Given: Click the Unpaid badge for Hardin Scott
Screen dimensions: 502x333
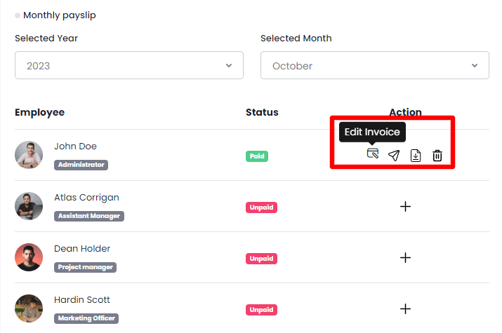Looking at the screenshot, I should 261,310.
